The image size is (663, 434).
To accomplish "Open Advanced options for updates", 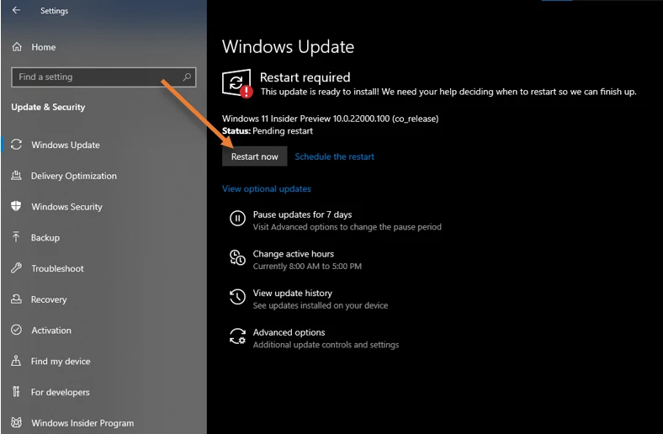I will (x=289, y=332).
